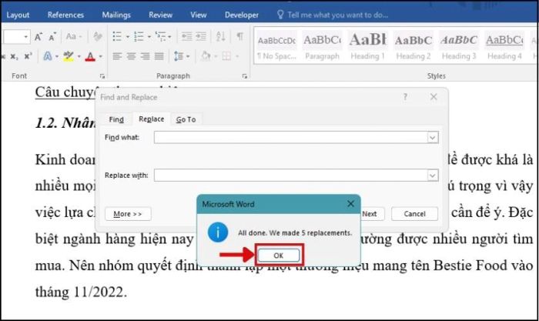
Task: Click the Tell me search box
Action: (333, 15)
